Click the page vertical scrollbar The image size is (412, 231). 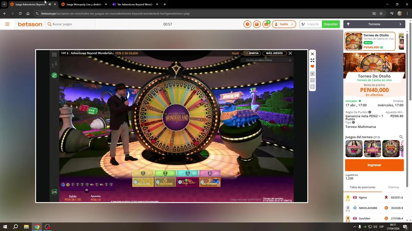coord(410,61)
